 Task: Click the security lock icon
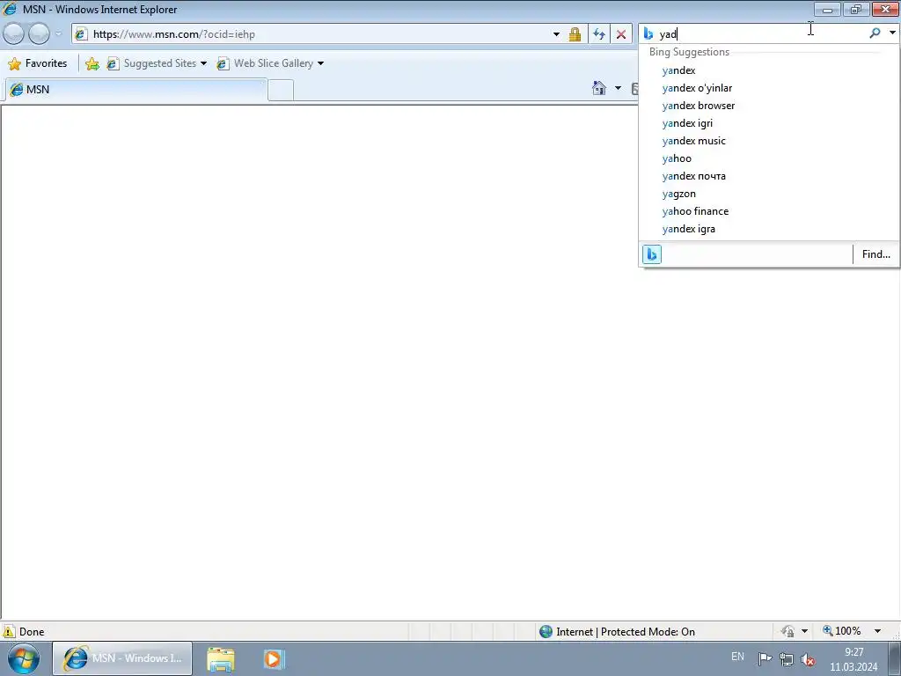[575, 34]
